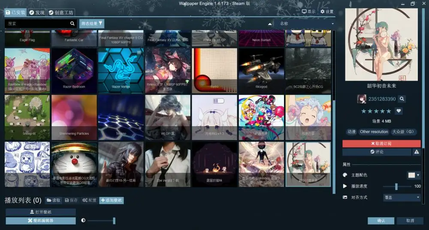Select the Ricepod spaceship wallpaper

pyautogui.click(x=261, y=71)
